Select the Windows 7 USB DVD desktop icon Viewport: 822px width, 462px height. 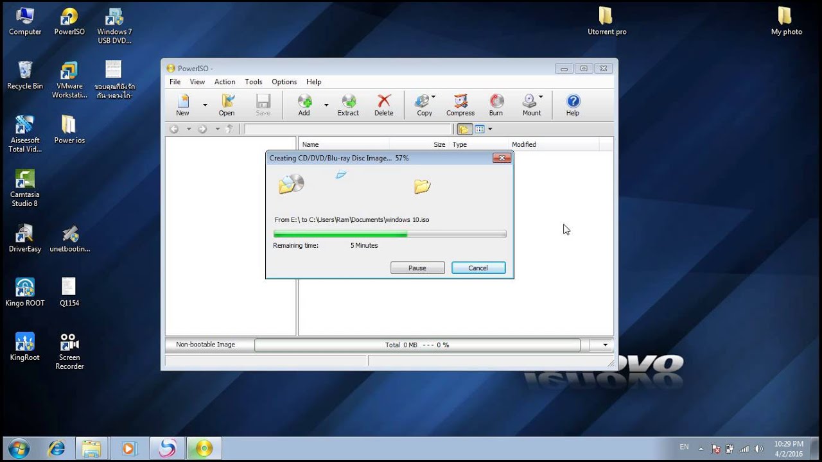pos(114,25)
